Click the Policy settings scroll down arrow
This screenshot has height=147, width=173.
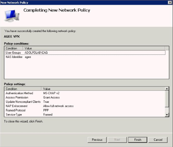pyautogui.click(x=167, y=115)
